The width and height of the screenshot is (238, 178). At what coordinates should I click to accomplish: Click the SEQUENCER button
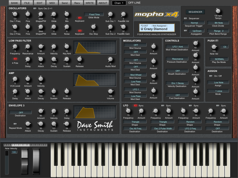click(195, 12)
